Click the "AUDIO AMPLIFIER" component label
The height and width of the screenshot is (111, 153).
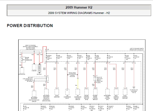point(57,96)
